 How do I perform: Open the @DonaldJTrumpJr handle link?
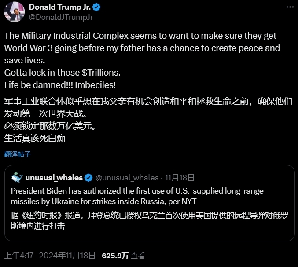point(61,17)
